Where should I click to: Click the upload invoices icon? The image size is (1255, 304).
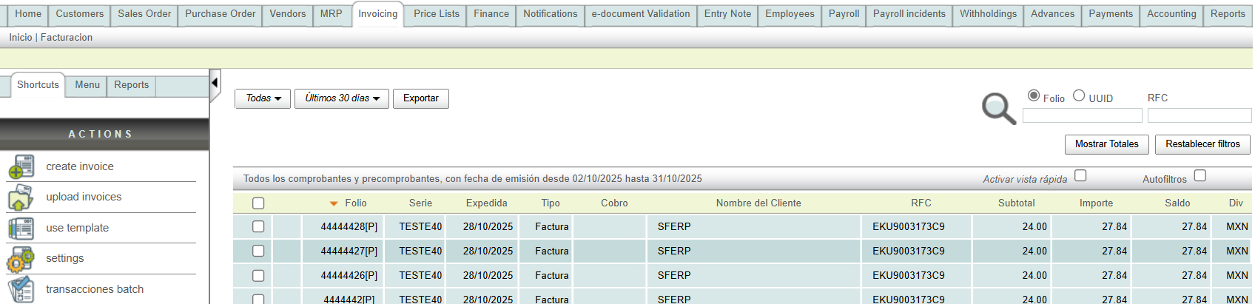(x=21, y=197)
